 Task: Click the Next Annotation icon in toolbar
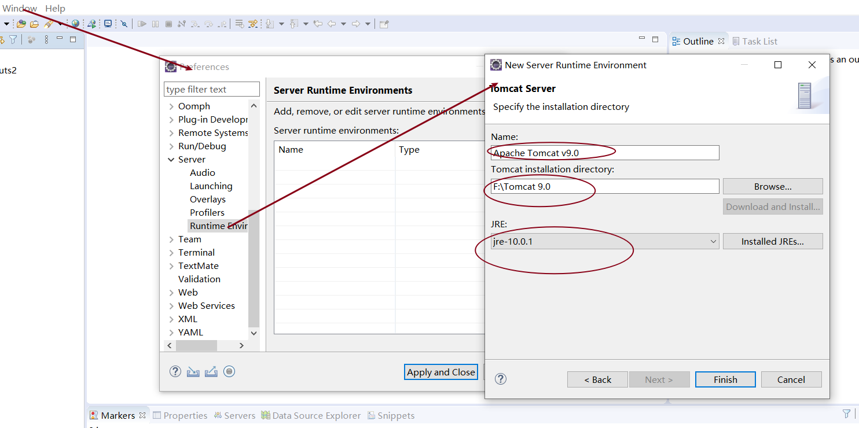click(x=270, y=24)
